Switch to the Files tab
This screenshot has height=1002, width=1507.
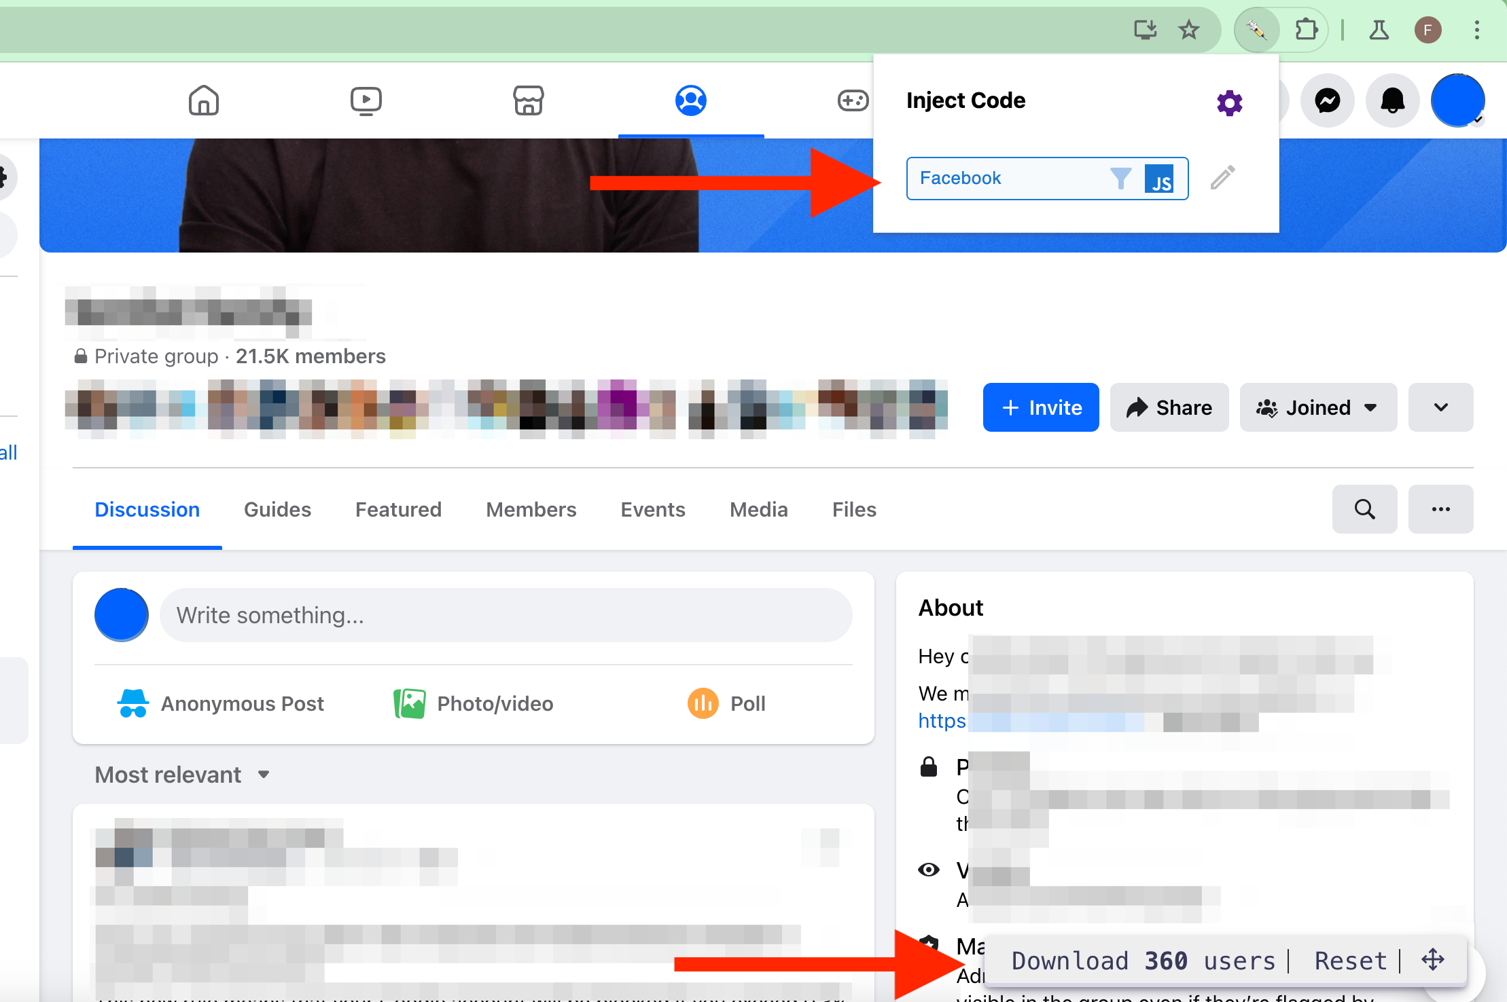[854, 510]
